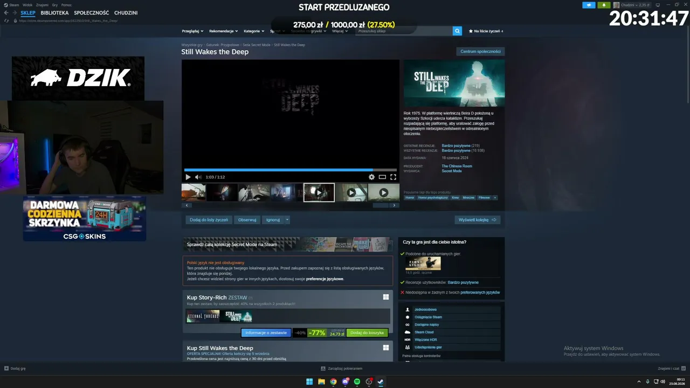
Task: Click the Ignoruj button
Action: point(273,220)
